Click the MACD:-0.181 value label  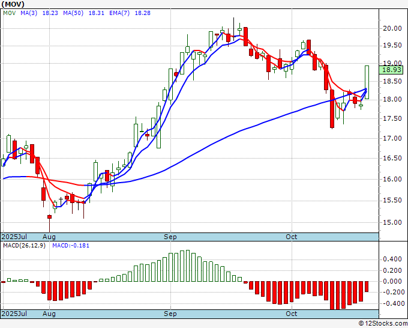click(x=71, y=246)
